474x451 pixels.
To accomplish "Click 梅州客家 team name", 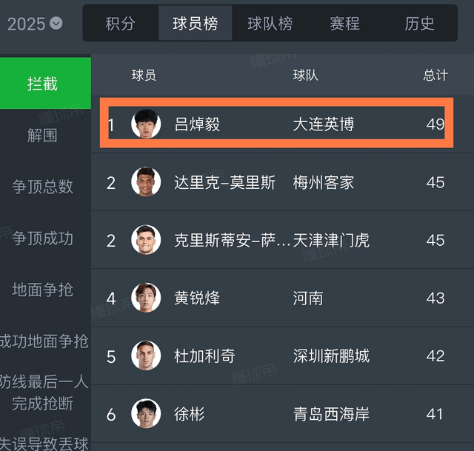I will (324, 182).
